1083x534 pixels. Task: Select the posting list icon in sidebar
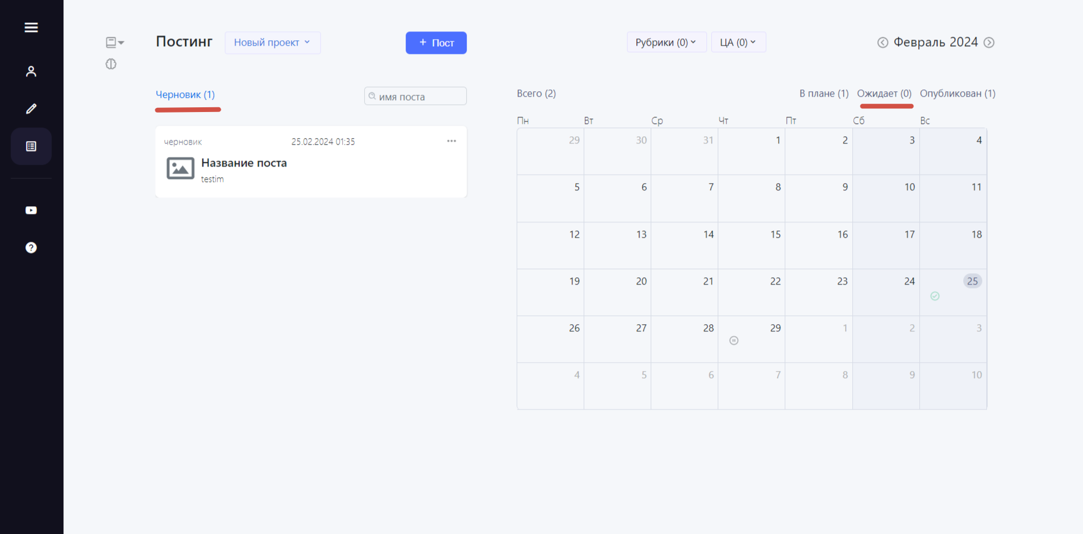[x=31, y=146]
